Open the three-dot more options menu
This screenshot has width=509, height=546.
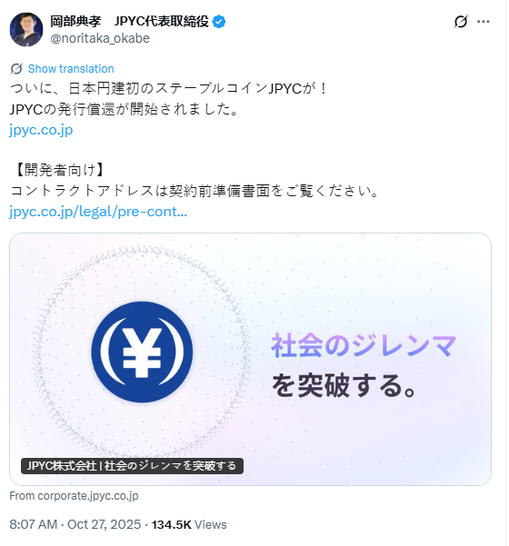(x=484, y=22)
